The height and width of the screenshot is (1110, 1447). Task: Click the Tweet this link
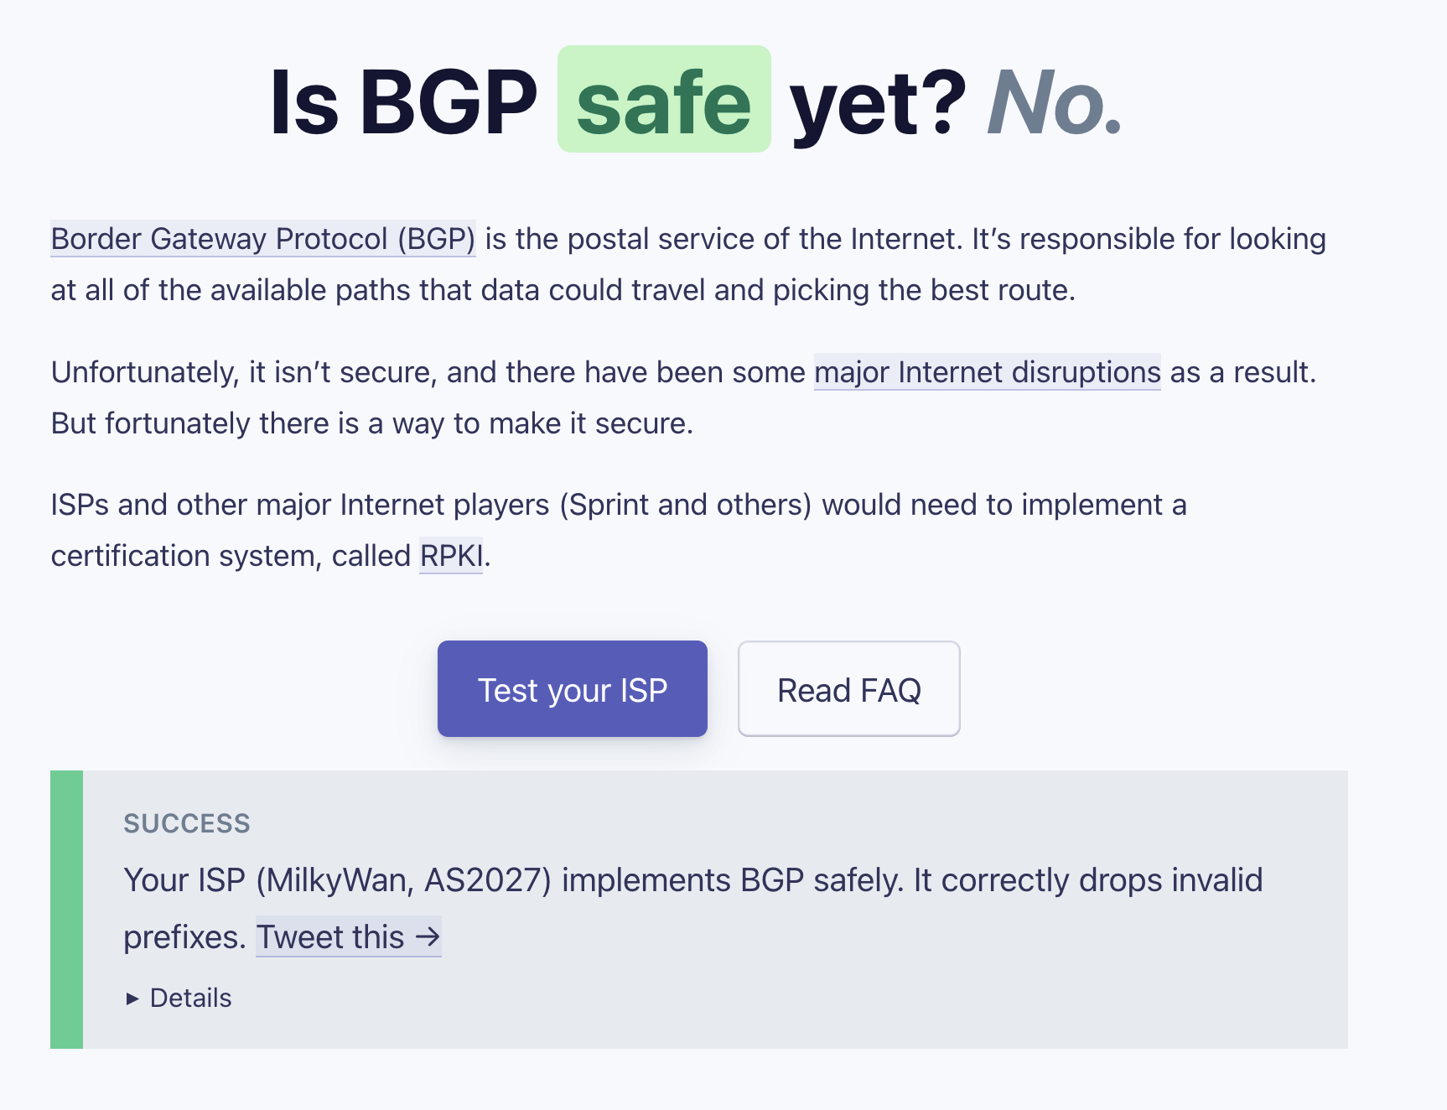pos(330,937)
